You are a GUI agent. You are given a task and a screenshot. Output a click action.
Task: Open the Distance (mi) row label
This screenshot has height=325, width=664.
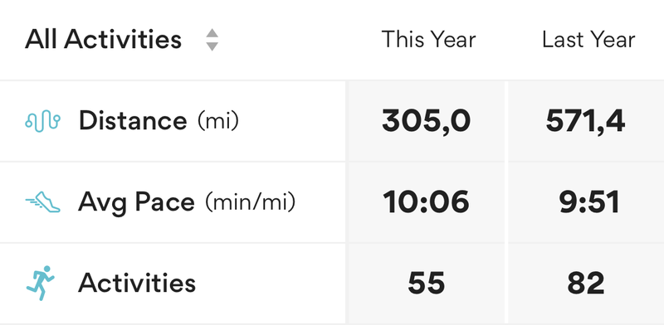tap(159, 121)
